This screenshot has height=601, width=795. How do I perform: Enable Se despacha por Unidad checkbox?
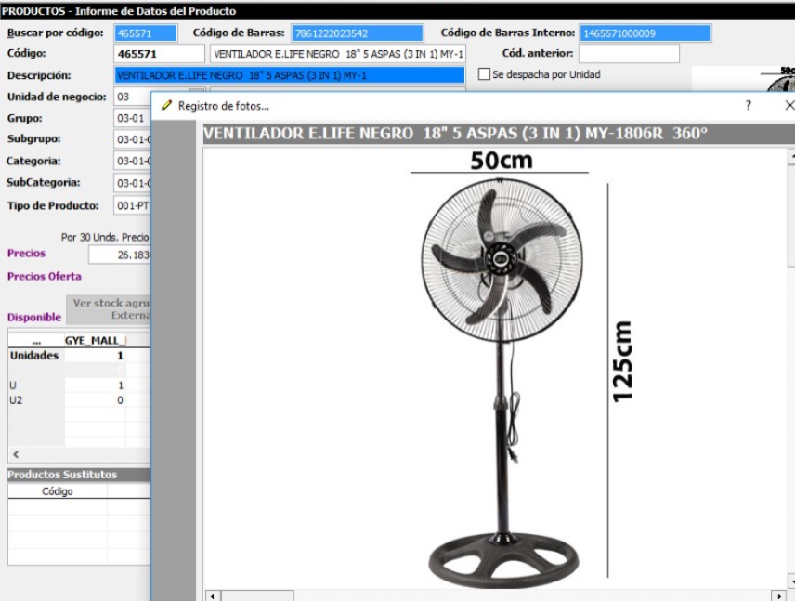(x=483, y=74)
